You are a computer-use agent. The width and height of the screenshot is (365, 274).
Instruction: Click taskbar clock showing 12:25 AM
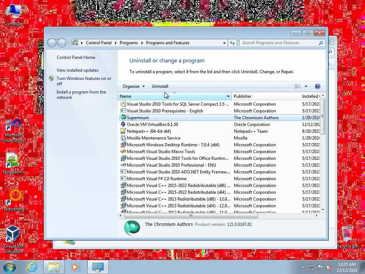coord(347,267)
